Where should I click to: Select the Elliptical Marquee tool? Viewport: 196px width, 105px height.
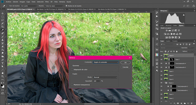point(2,17)
